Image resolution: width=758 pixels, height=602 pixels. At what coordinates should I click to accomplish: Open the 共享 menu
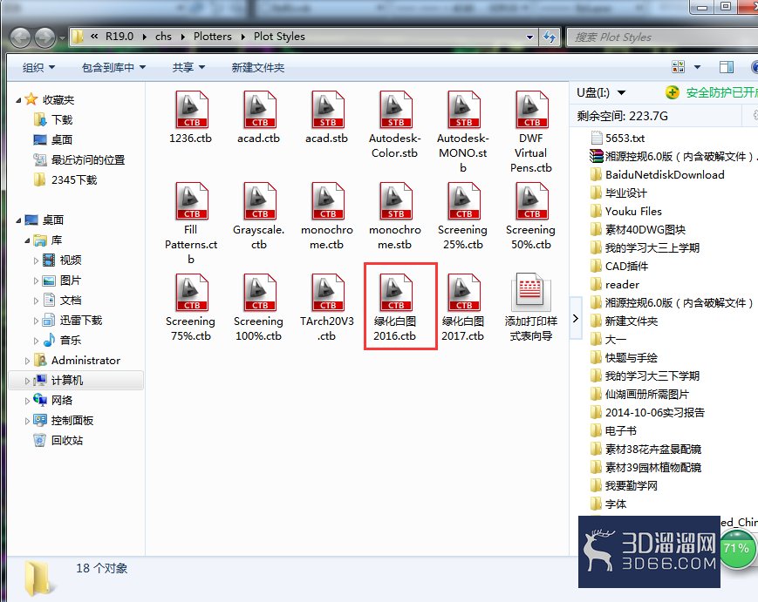click(x=188, y=68)
